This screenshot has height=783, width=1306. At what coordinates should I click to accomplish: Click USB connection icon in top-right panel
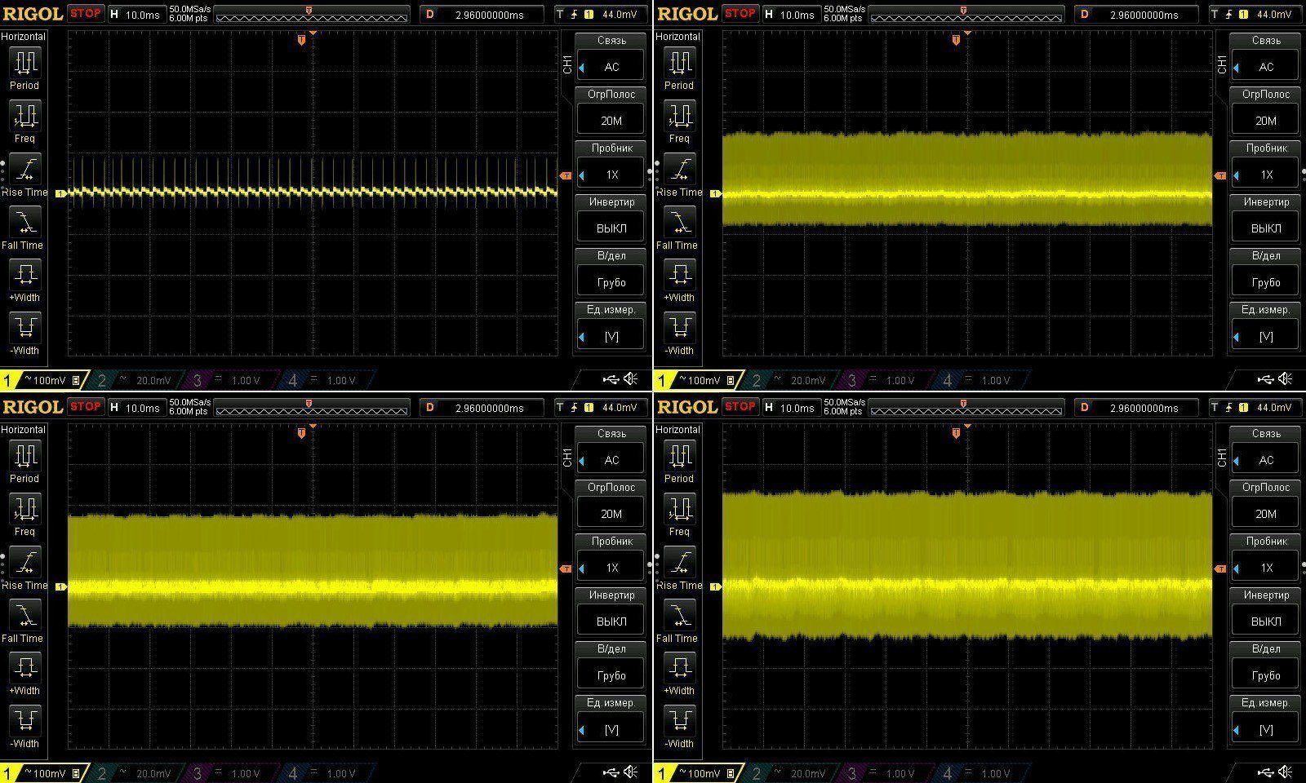tap(1264, 379)
